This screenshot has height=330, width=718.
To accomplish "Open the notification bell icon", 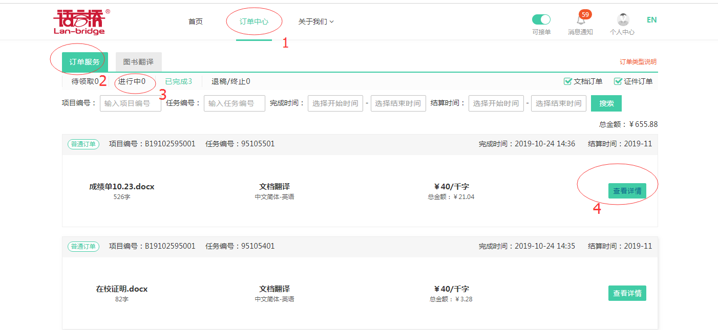I will tap(580, 21).
